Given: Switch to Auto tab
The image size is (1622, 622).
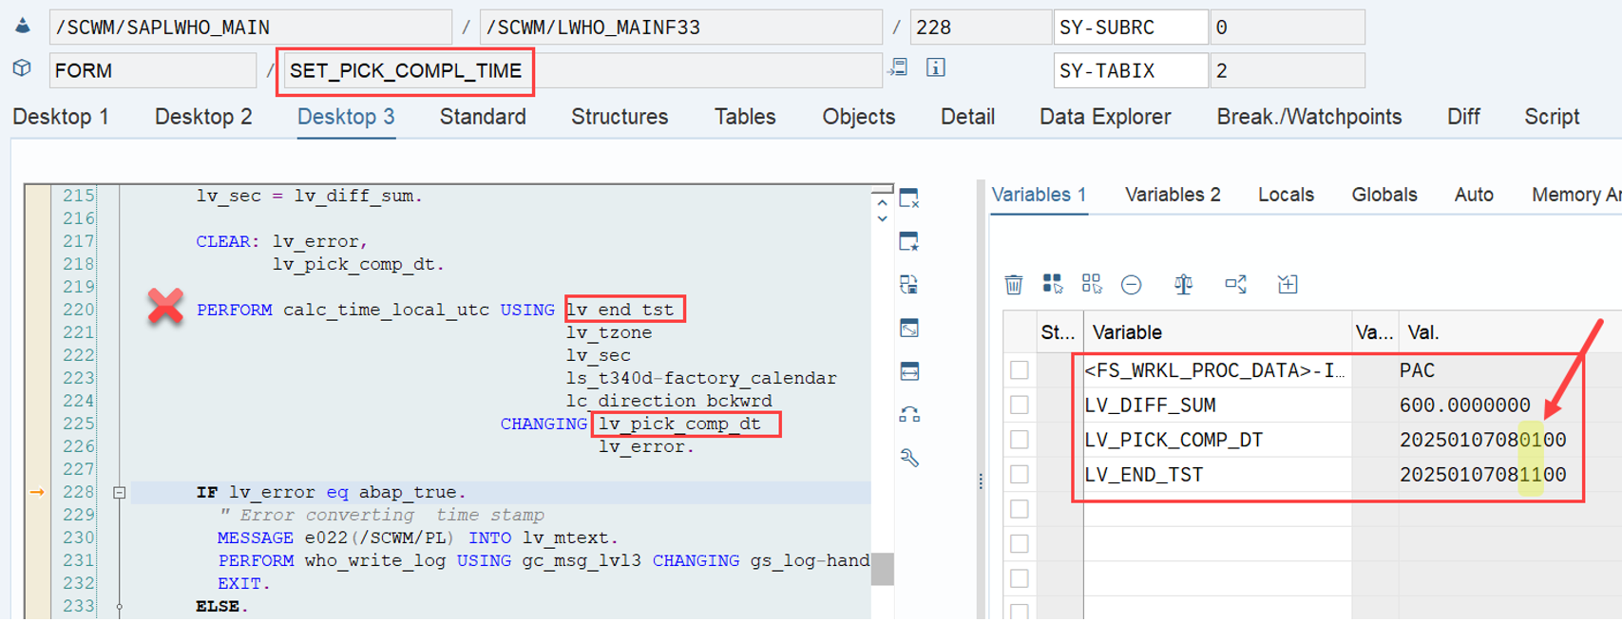Looking at the screenshot, I should click(1474, 195).
